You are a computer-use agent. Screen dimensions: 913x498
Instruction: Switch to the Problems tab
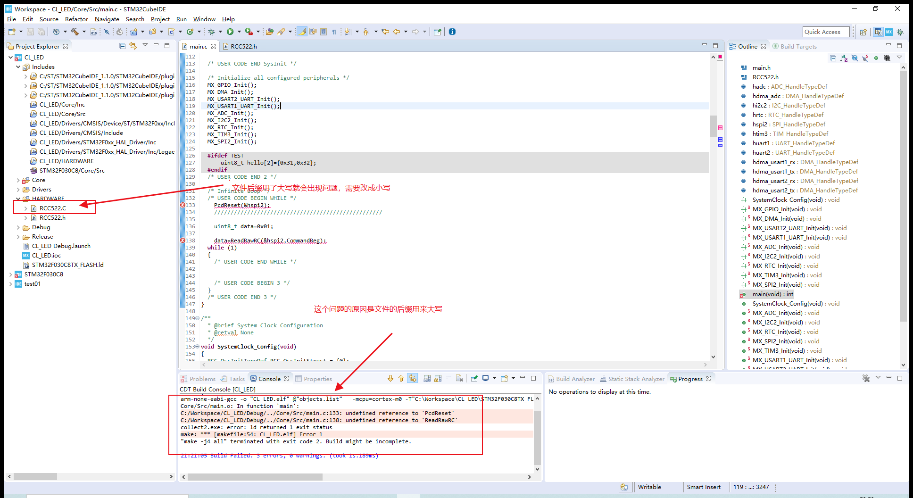tap(198, 379)
